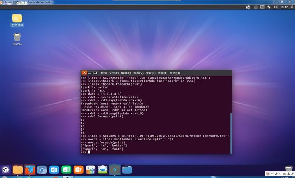This screenshot has width=295, height=178.
Task: Click the 15:17 clock in top panel
Action: (x=284, y=7)
